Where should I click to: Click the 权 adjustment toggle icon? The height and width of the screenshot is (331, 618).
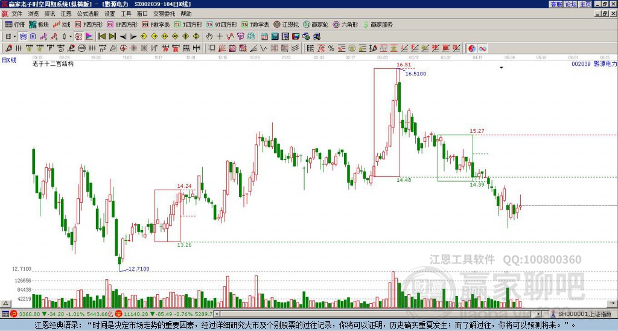click(79, 37)
